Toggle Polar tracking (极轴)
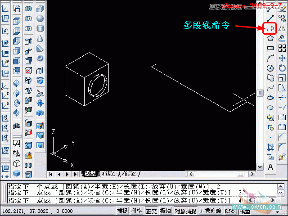The image size is (288, 216). click(165, 211)
